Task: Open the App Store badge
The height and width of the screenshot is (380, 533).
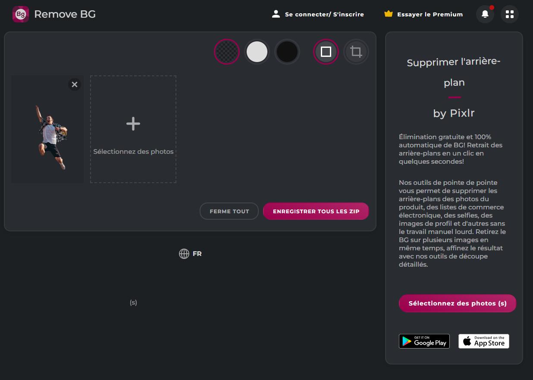Action: [x=483, y=341]
